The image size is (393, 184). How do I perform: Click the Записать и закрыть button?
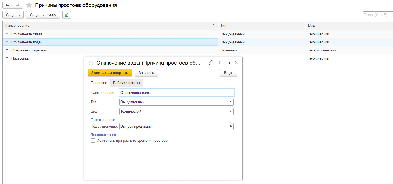[110, 73]
